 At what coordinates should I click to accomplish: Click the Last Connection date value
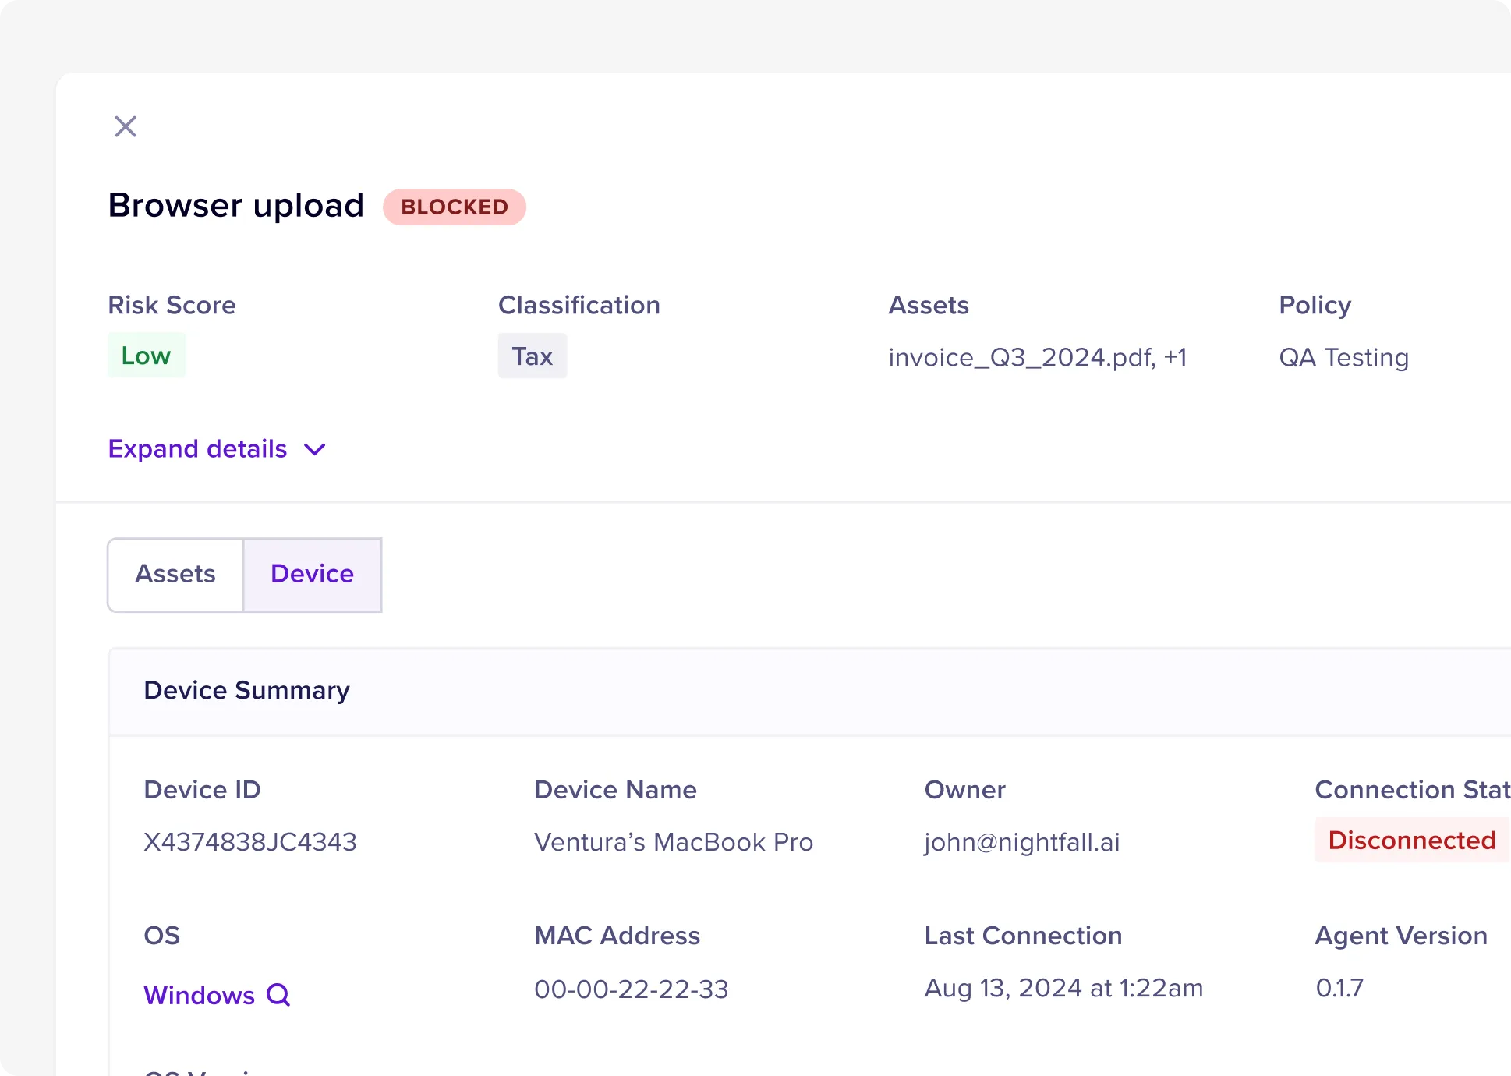[1063, 988]
